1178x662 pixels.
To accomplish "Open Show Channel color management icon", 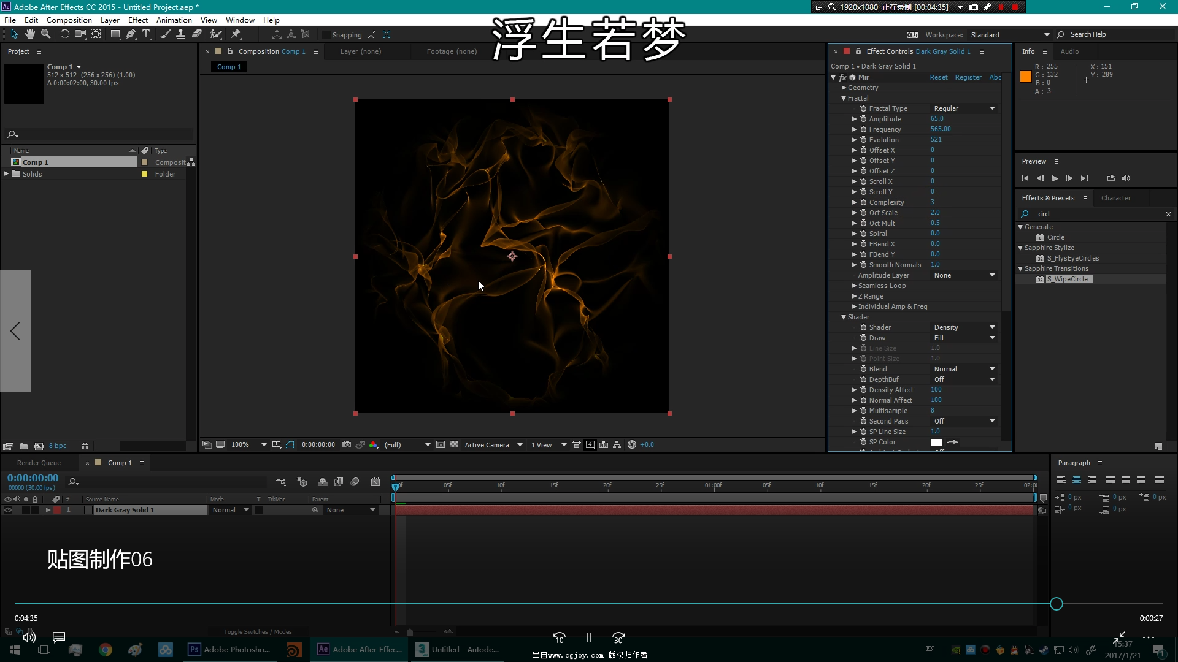I will pyautogui.click(x=374, y=445).
